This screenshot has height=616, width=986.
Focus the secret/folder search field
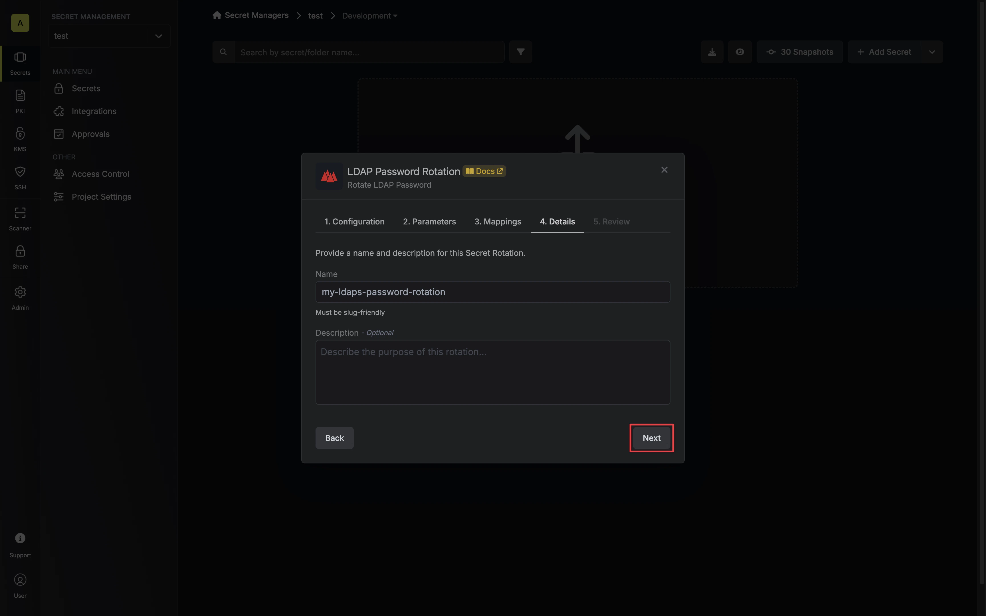pos(369,52)
